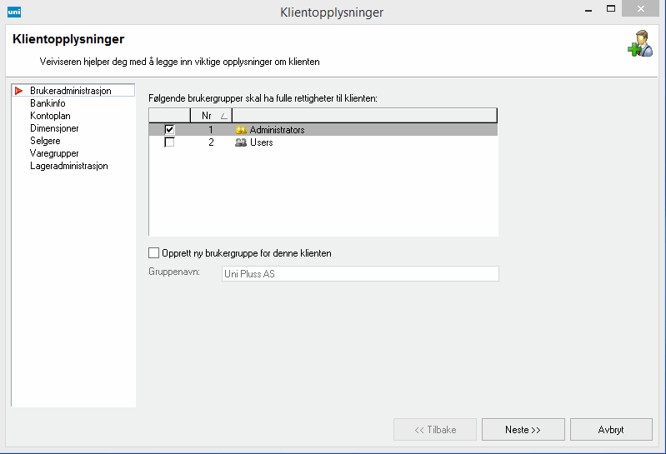Enable Opprett ny brukergruppe for denne klienten
Screen dimensions: 666x454
point(153,253)
